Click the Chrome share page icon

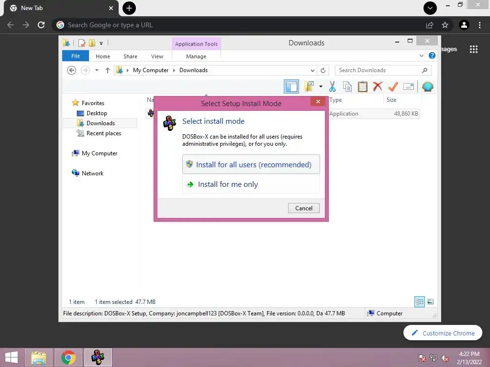[430, 25]
